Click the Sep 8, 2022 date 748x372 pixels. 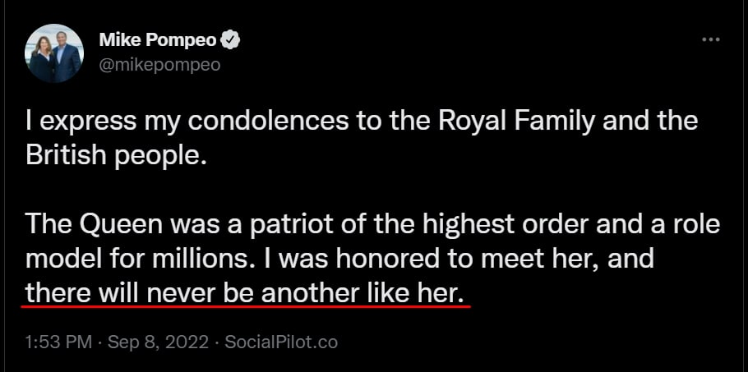click(156, 342)
